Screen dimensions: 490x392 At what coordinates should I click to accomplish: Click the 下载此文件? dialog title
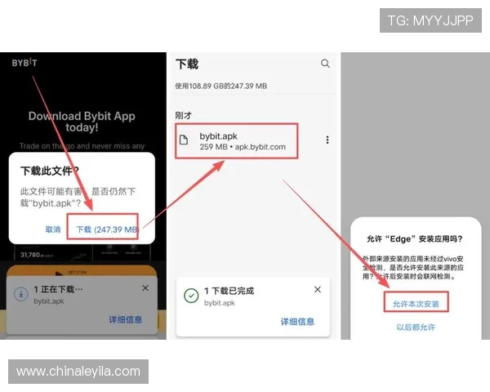point(50,171)
